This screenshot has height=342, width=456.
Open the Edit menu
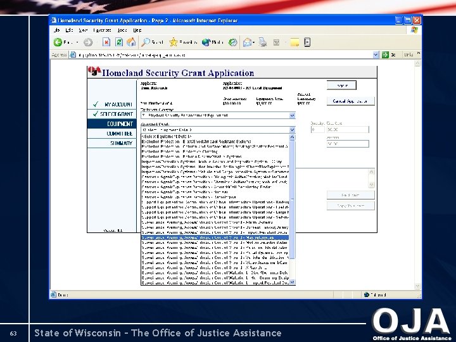coord(69,30)
